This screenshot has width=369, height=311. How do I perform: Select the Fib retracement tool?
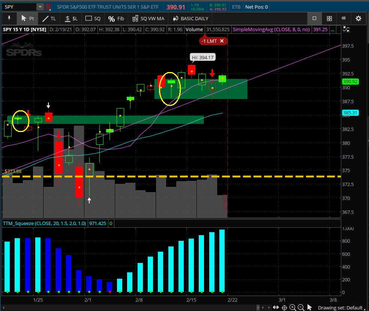coord(116,18)
